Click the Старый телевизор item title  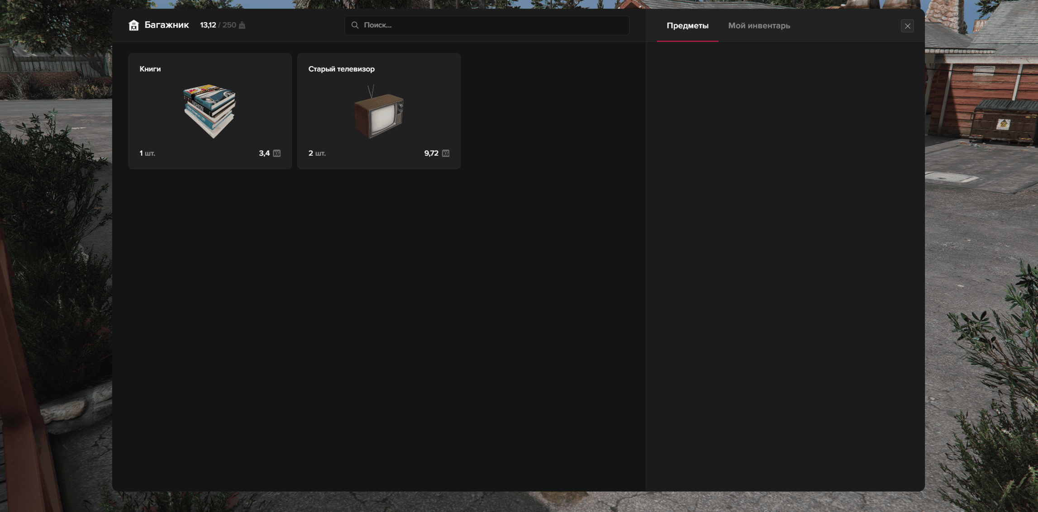341,69
